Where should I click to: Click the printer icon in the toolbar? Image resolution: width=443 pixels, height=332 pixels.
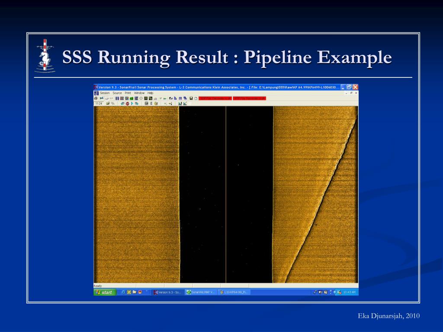(96, 98)
